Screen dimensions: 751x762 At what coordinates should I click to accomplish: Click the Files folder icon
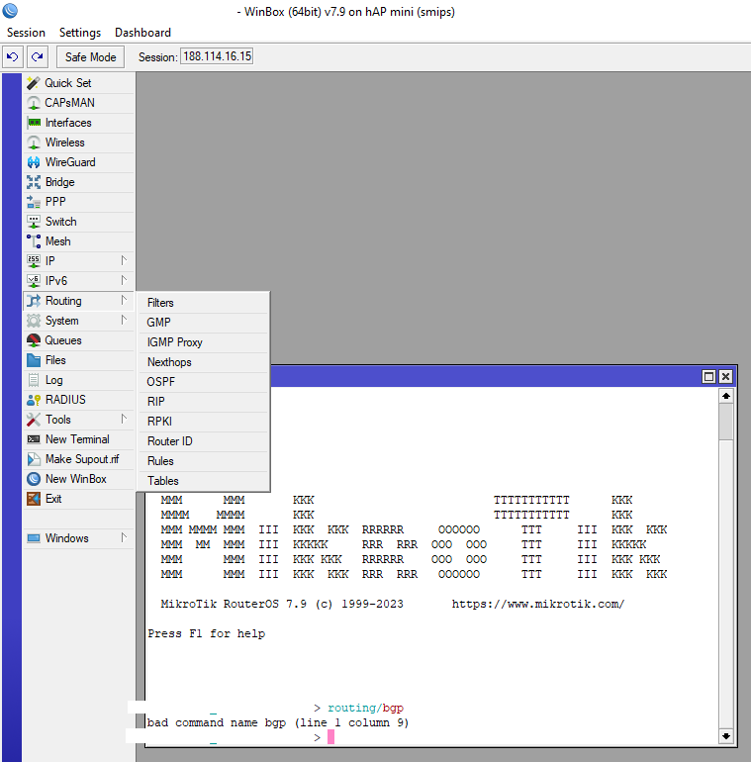pos(34,360)
